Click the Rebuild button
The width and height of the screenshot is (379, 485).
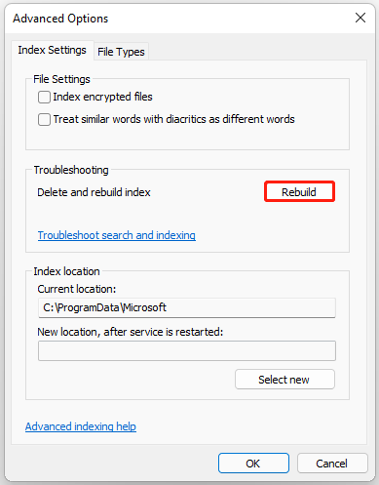(299, 192)
